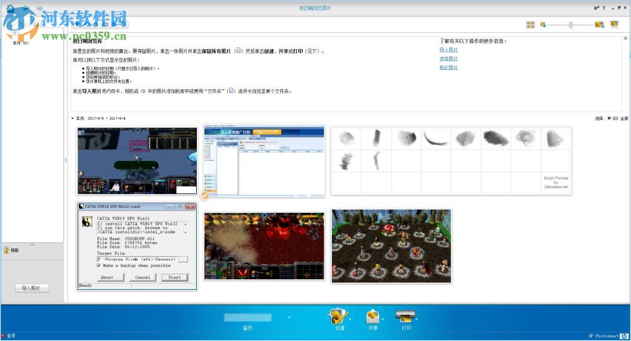Click the 共享 share envelope icon
Screen dimensions: 631x341
(372, 317)
